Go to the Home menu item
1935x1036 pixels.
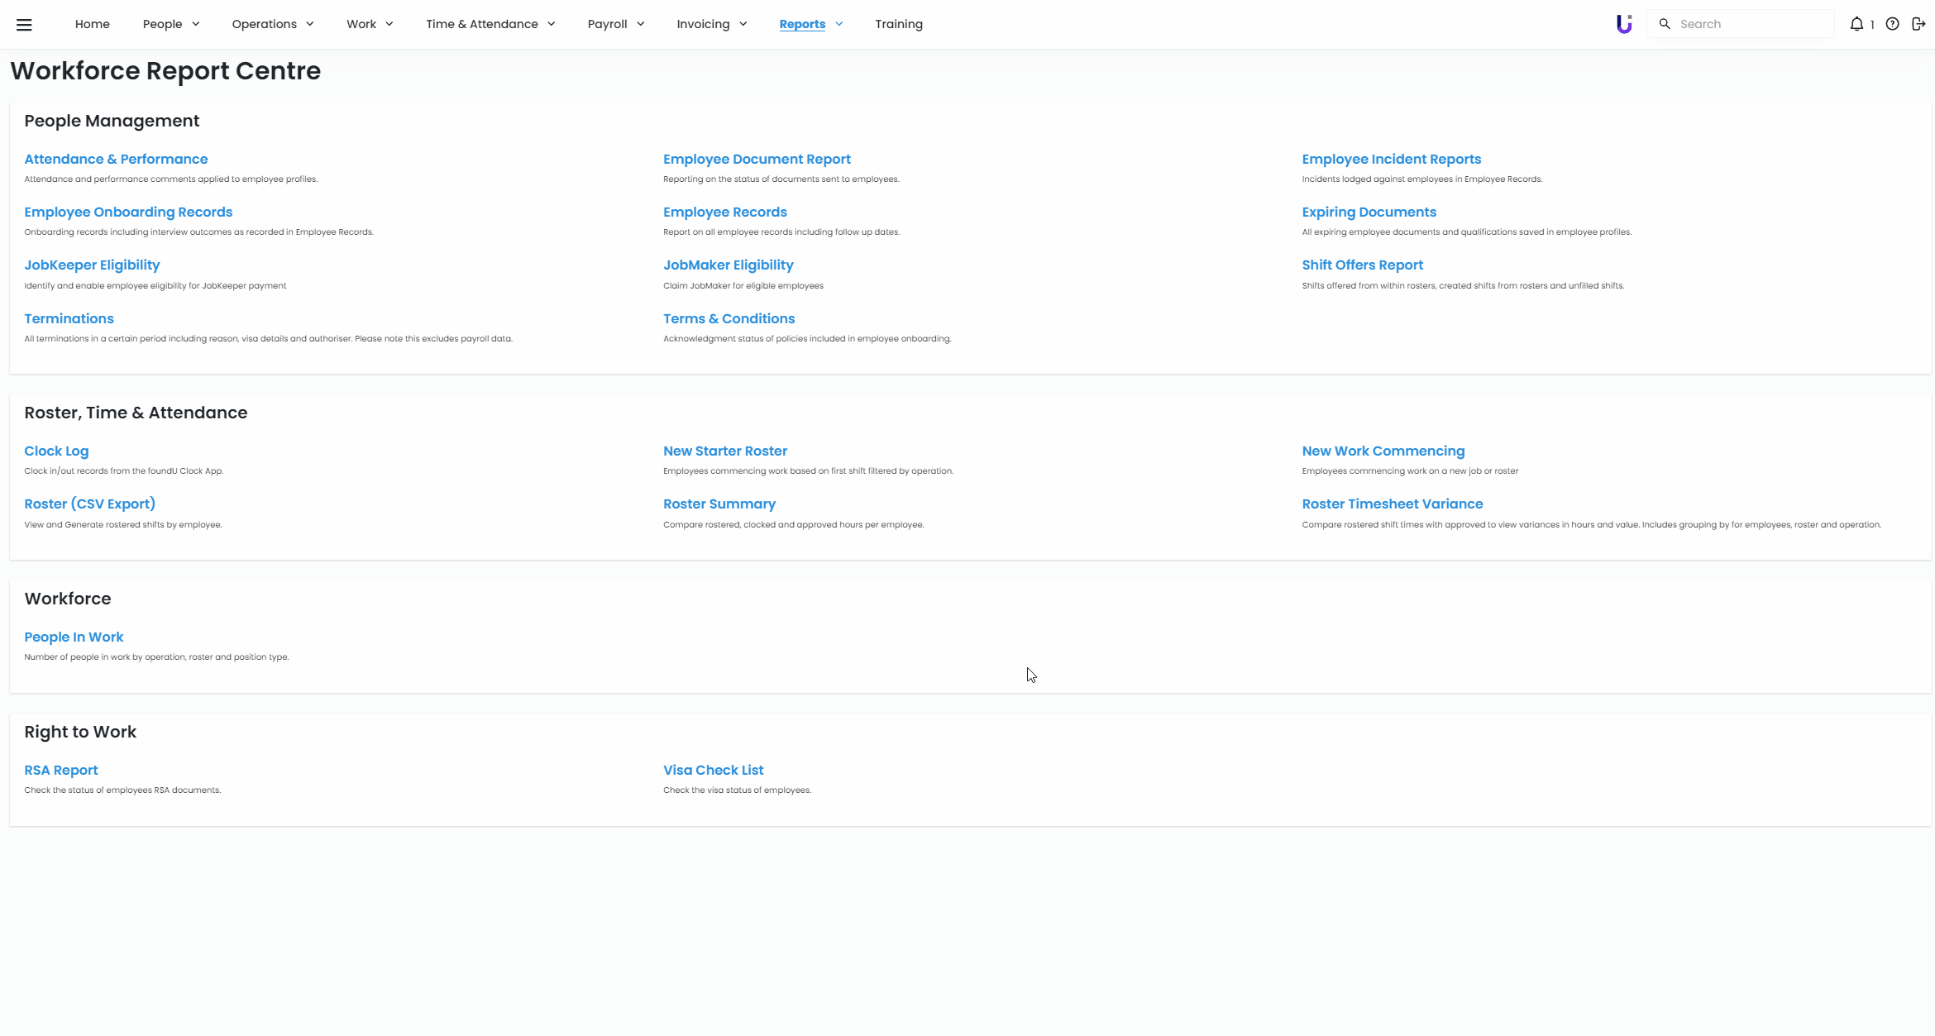92,24
